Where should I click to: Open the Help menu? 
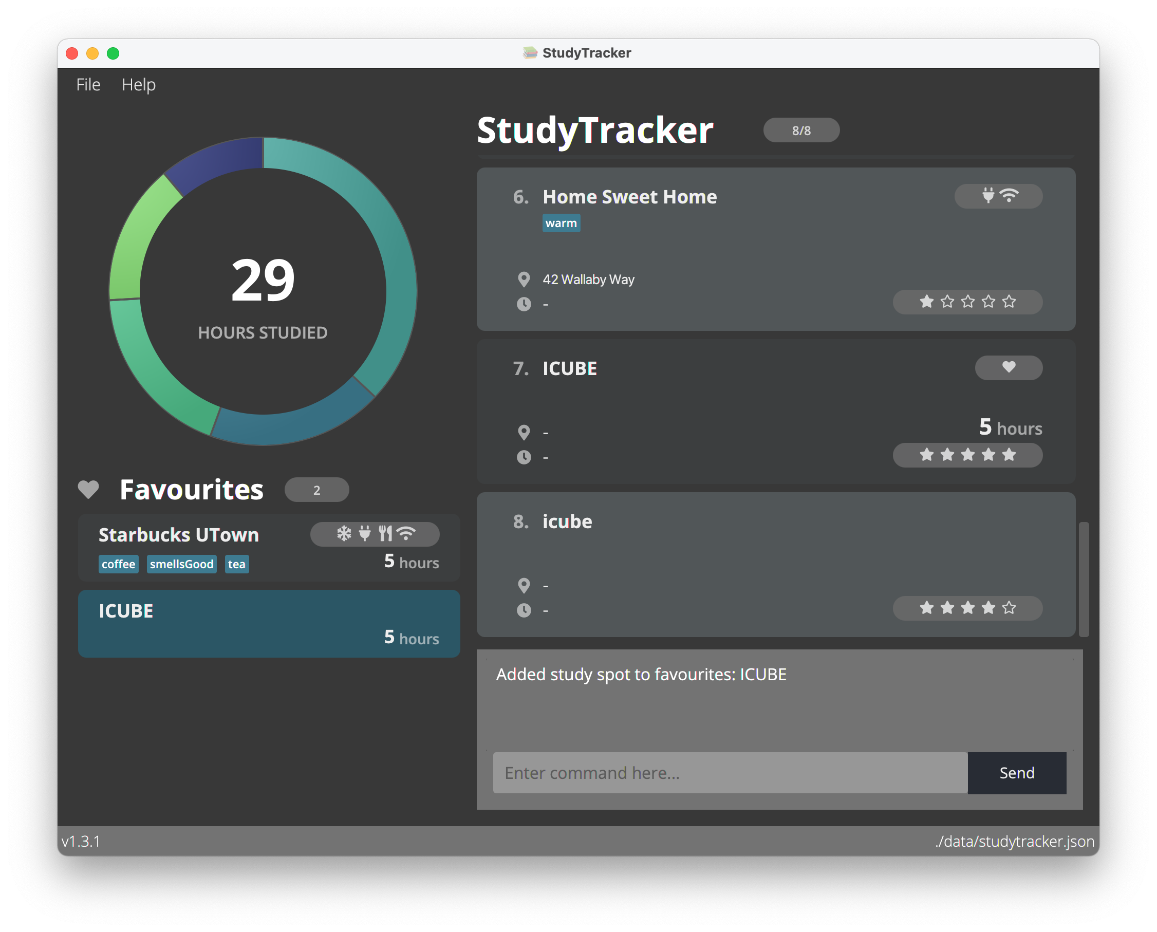point(139,85)
